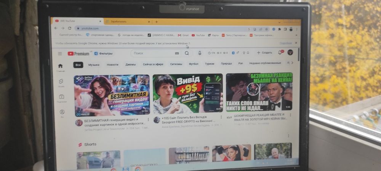The image size is (381, 171).
Task: Click the microphone voice search icon
Action: [x=200, y=53]
